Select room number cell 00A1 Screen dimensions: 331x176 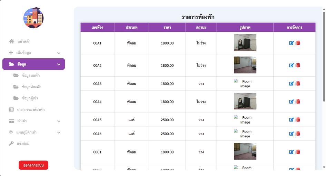coord(97,43)
